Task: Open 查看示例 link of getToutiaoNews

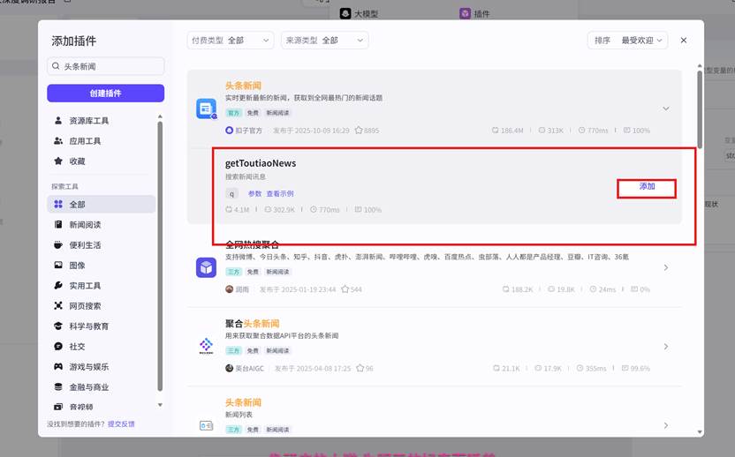Action: [x=280, y=193]
